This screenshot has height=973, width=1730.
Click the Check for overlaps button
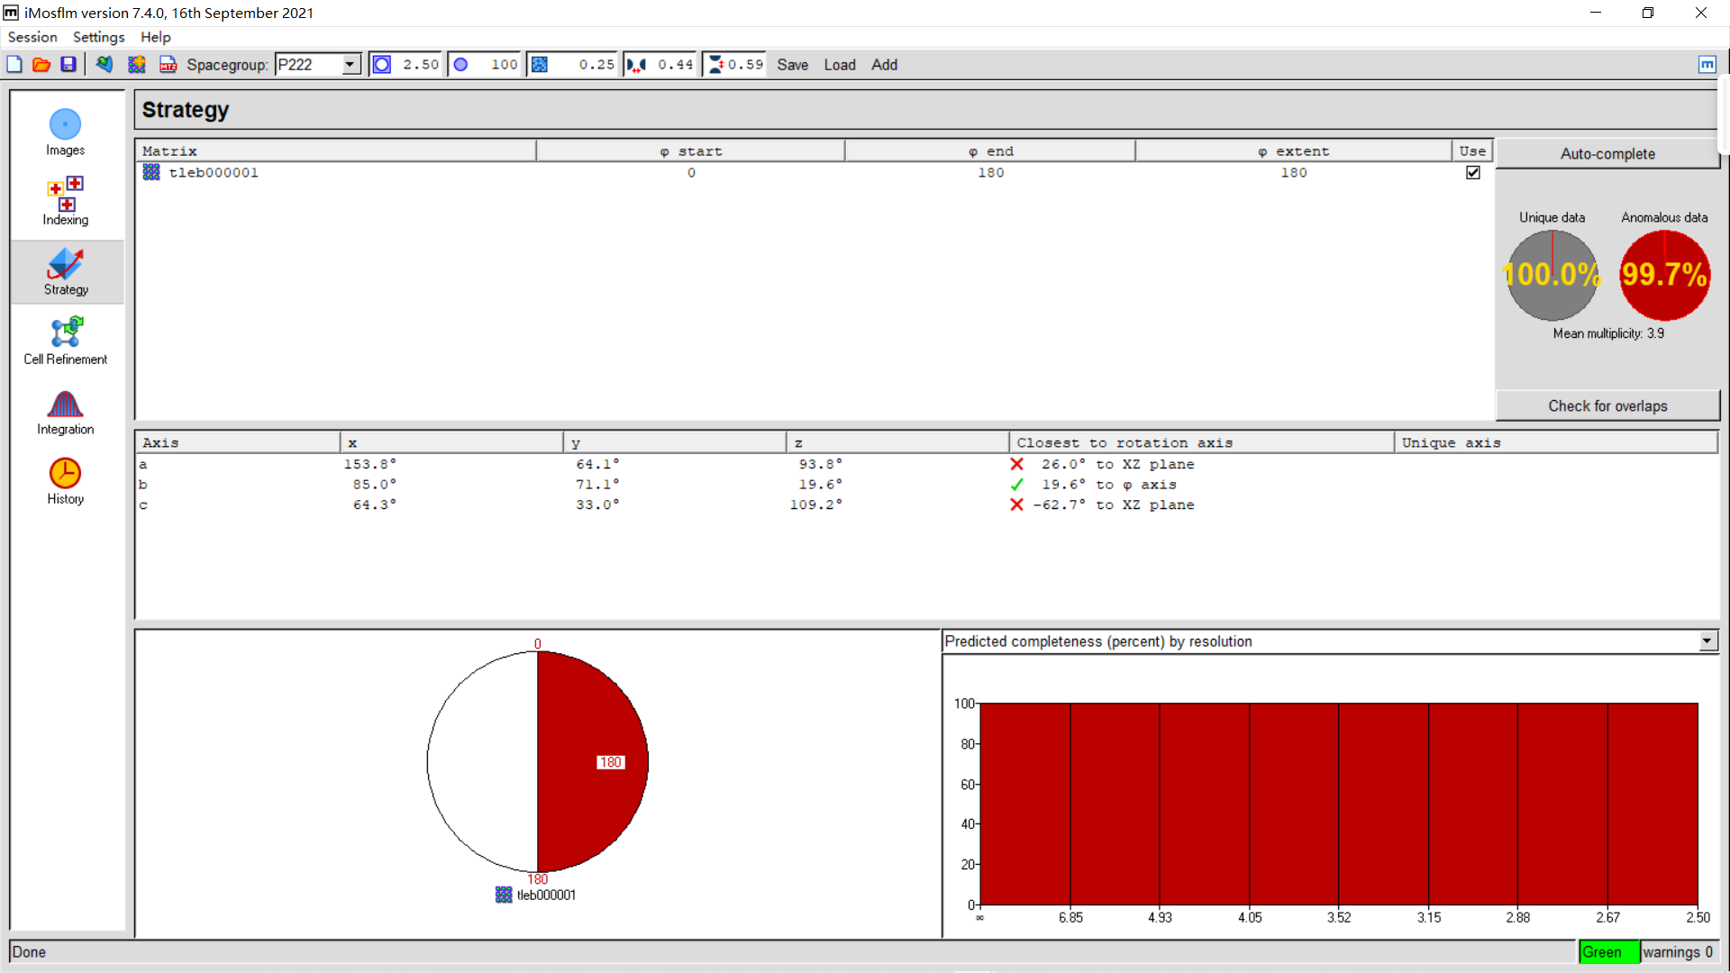point(1607,406)
